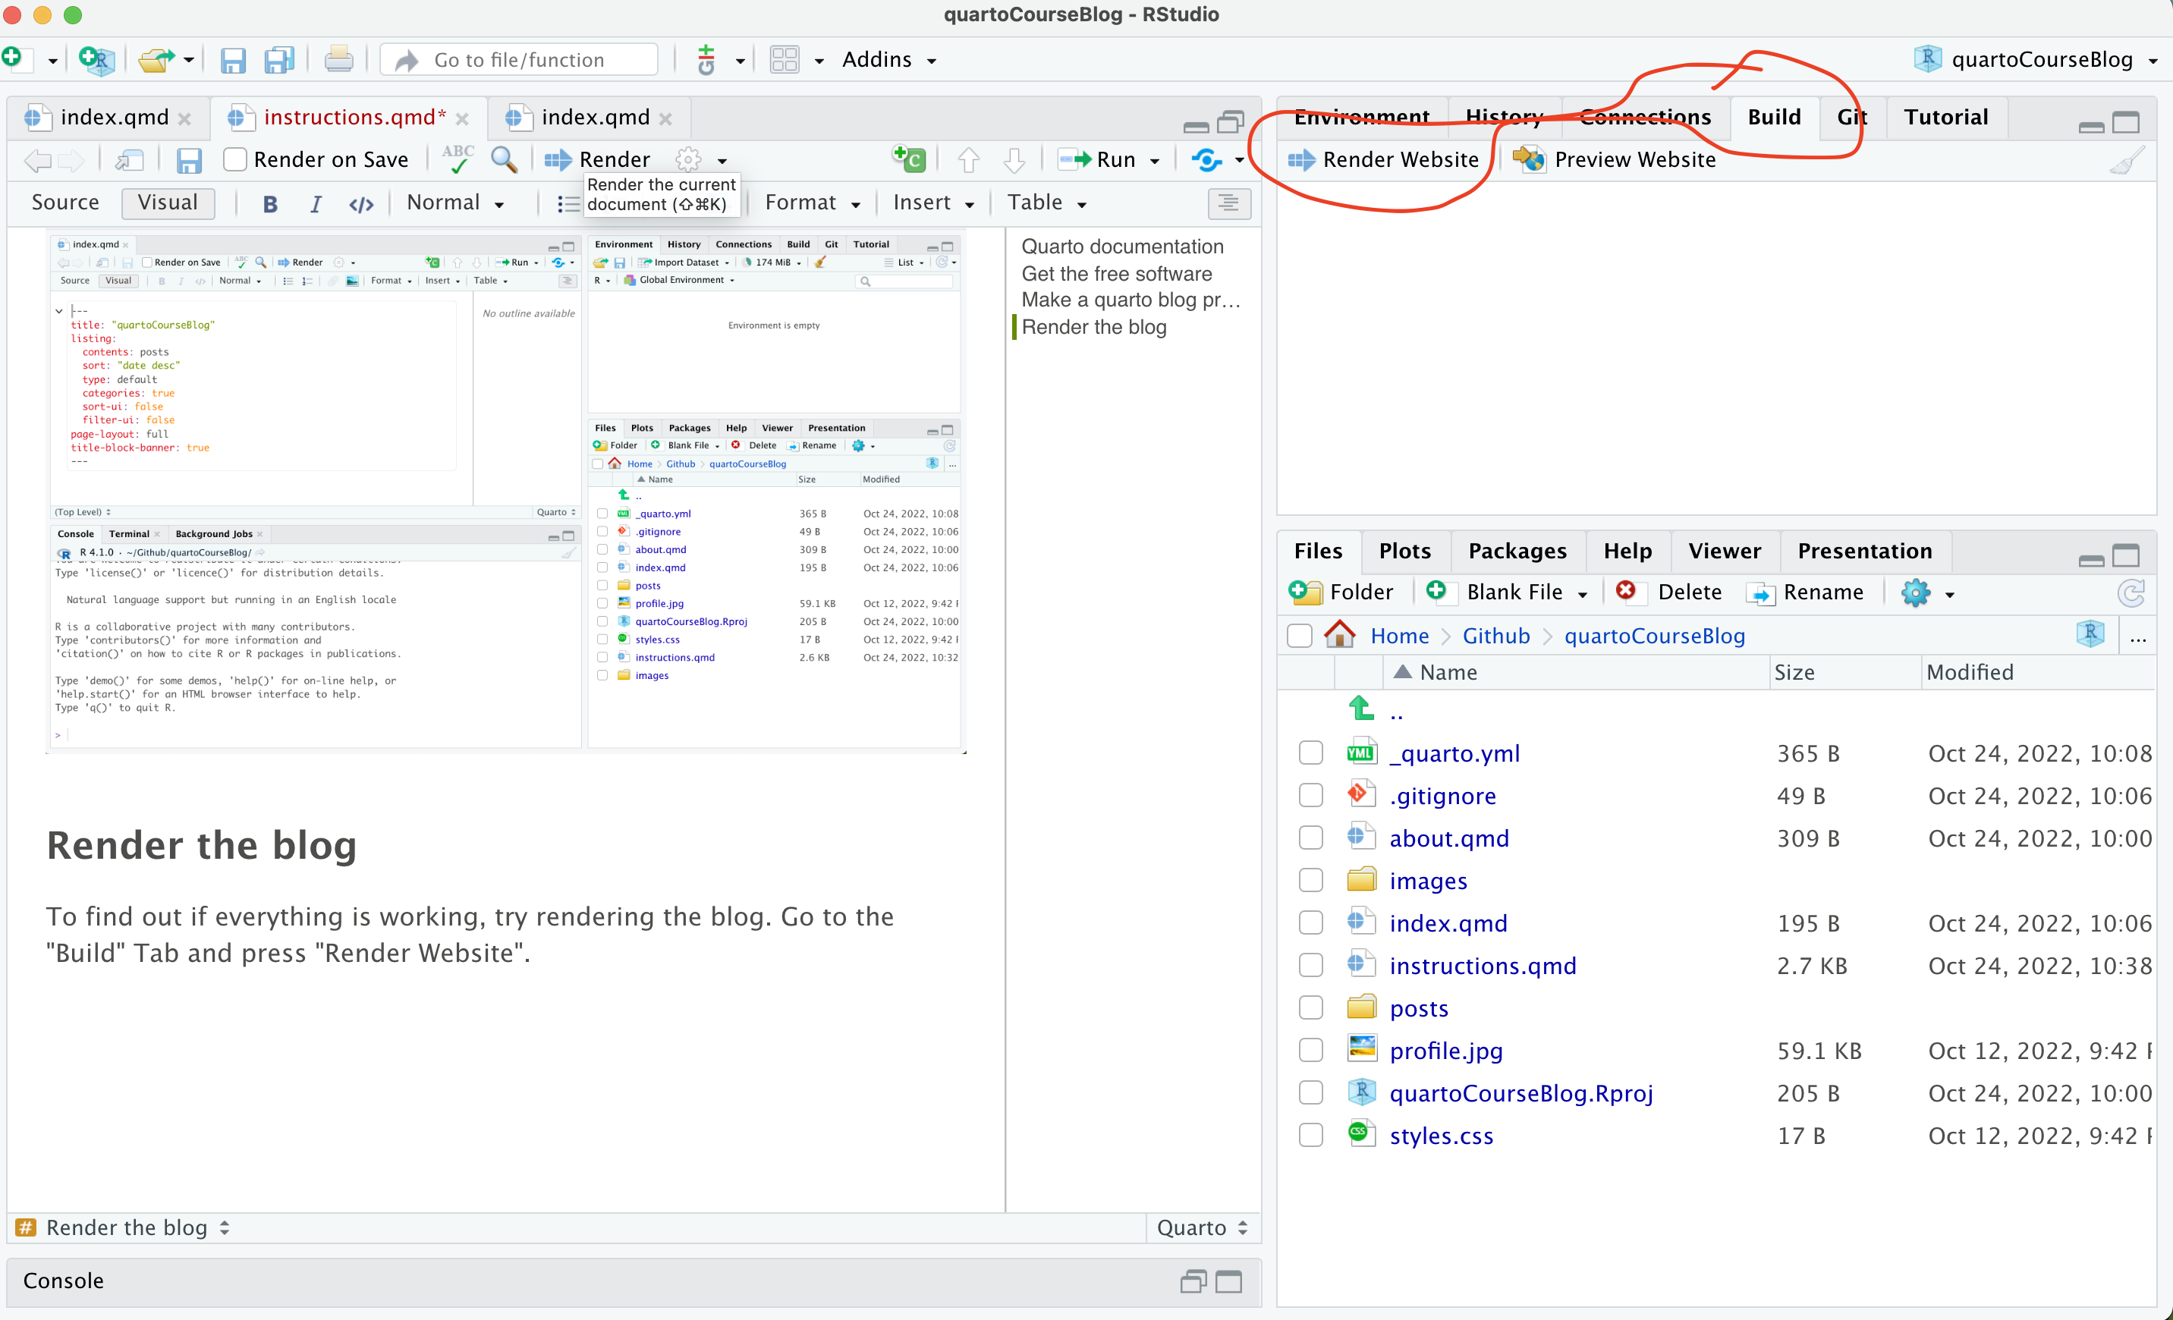Click the insert code chunk icon
This screenshot has width=2173, height=1320.
[908, 159]
